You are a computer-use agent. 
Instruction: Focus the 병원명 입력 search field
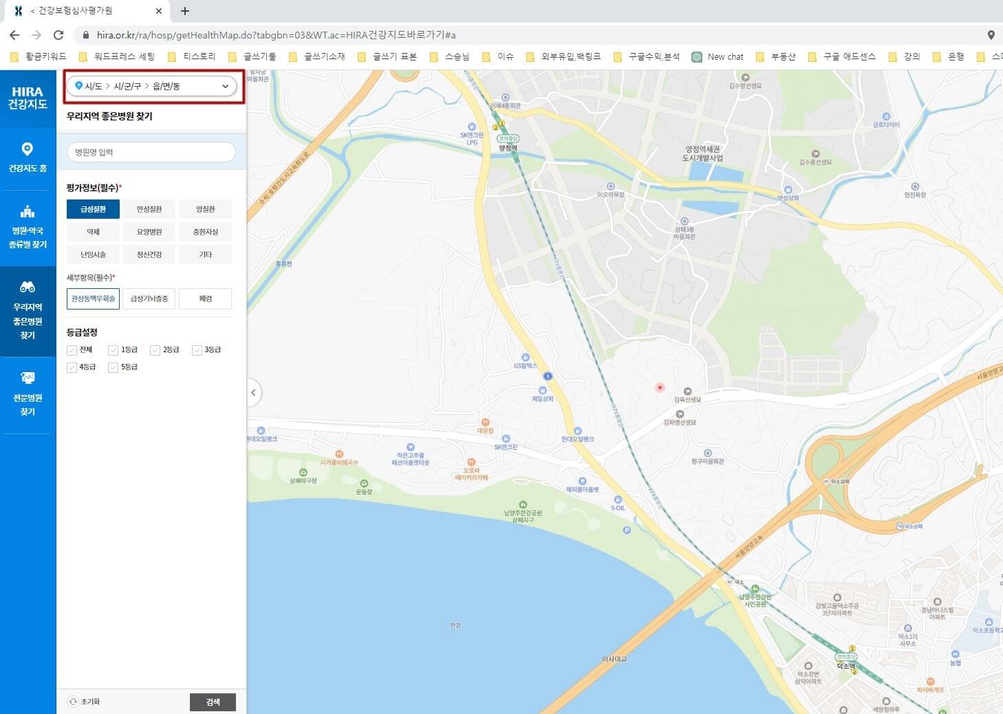click(x=151, y=152)
